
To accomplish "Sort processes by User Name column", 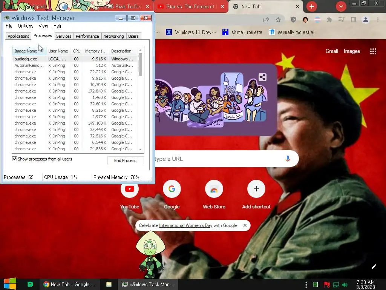I will 58,51.
